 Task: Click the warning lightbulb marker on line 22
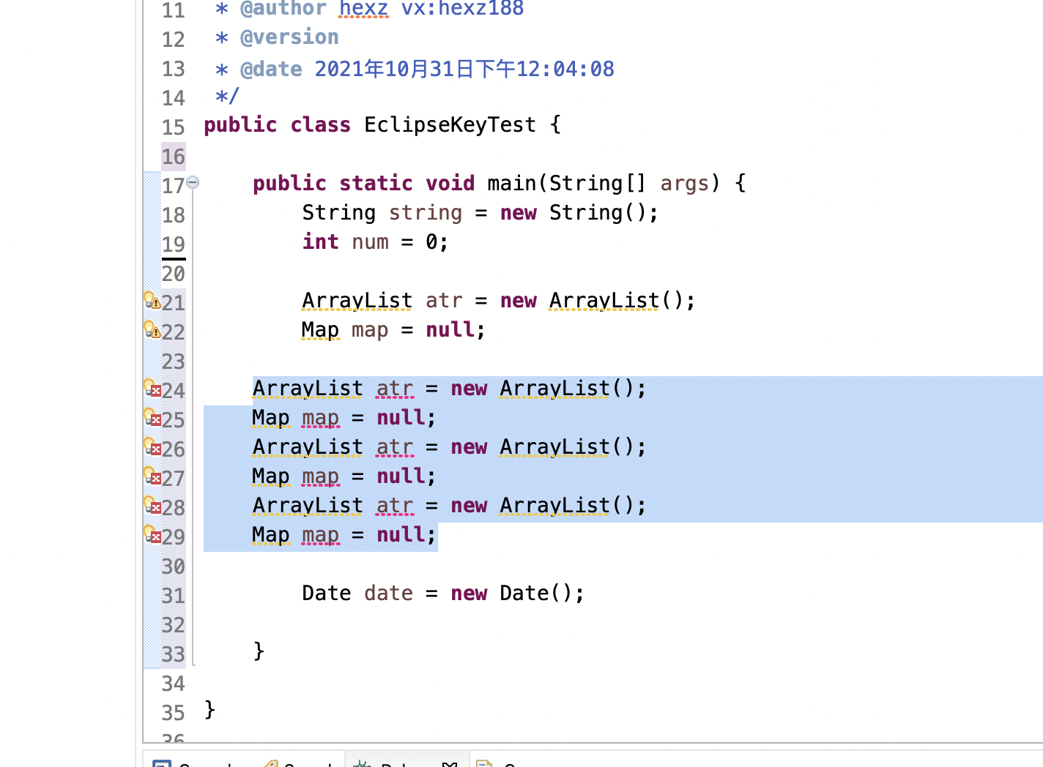[x=152, y=330]
